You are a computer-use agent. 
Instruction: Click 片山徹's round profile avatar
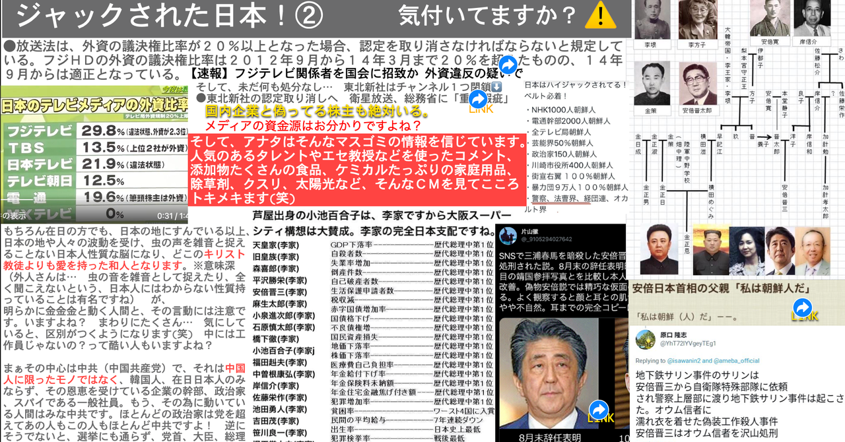pyautogui.click(x=508, y=236)
